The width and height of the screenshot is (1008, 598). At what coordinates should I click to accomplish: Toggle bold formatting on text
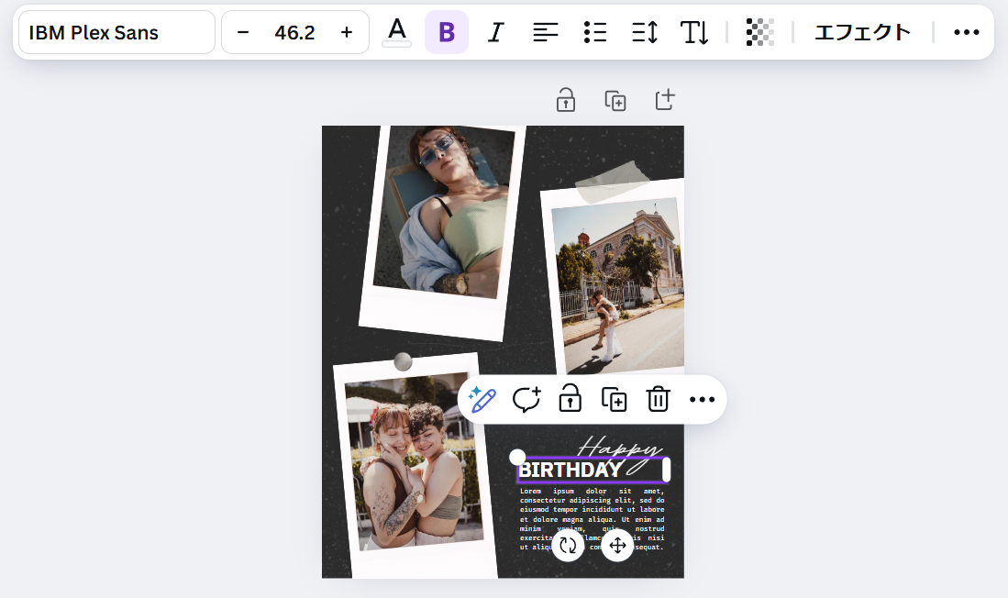click(x=447, y=33)
